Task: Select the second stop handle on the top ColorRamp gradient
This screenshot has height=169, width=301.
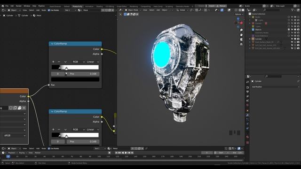Action: (x=66, y=69)
